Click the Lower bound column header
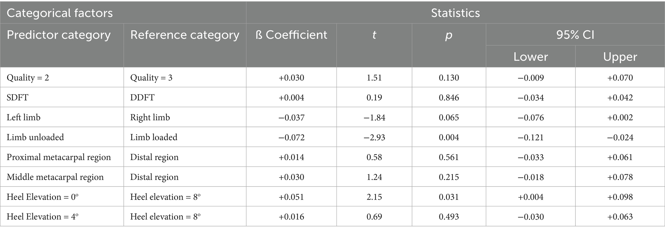This screenshot has width=665, height=232. tap(530, 57)
